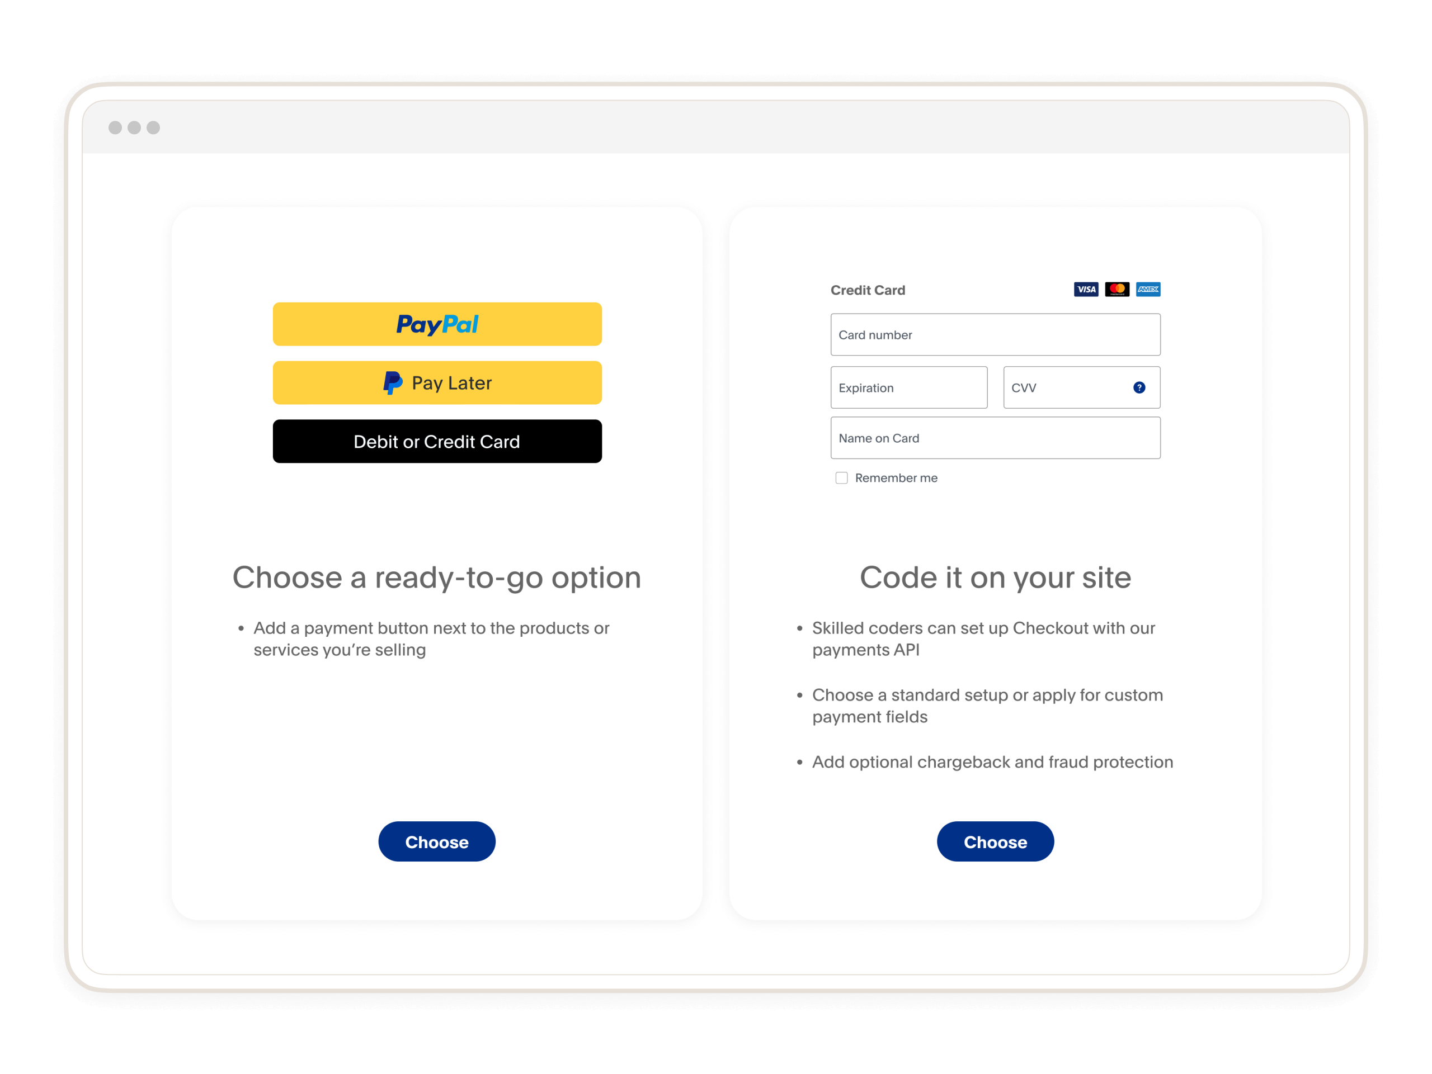Click the American Express icon
Screen dimensions: 1432x1074
click(1147, 289)
